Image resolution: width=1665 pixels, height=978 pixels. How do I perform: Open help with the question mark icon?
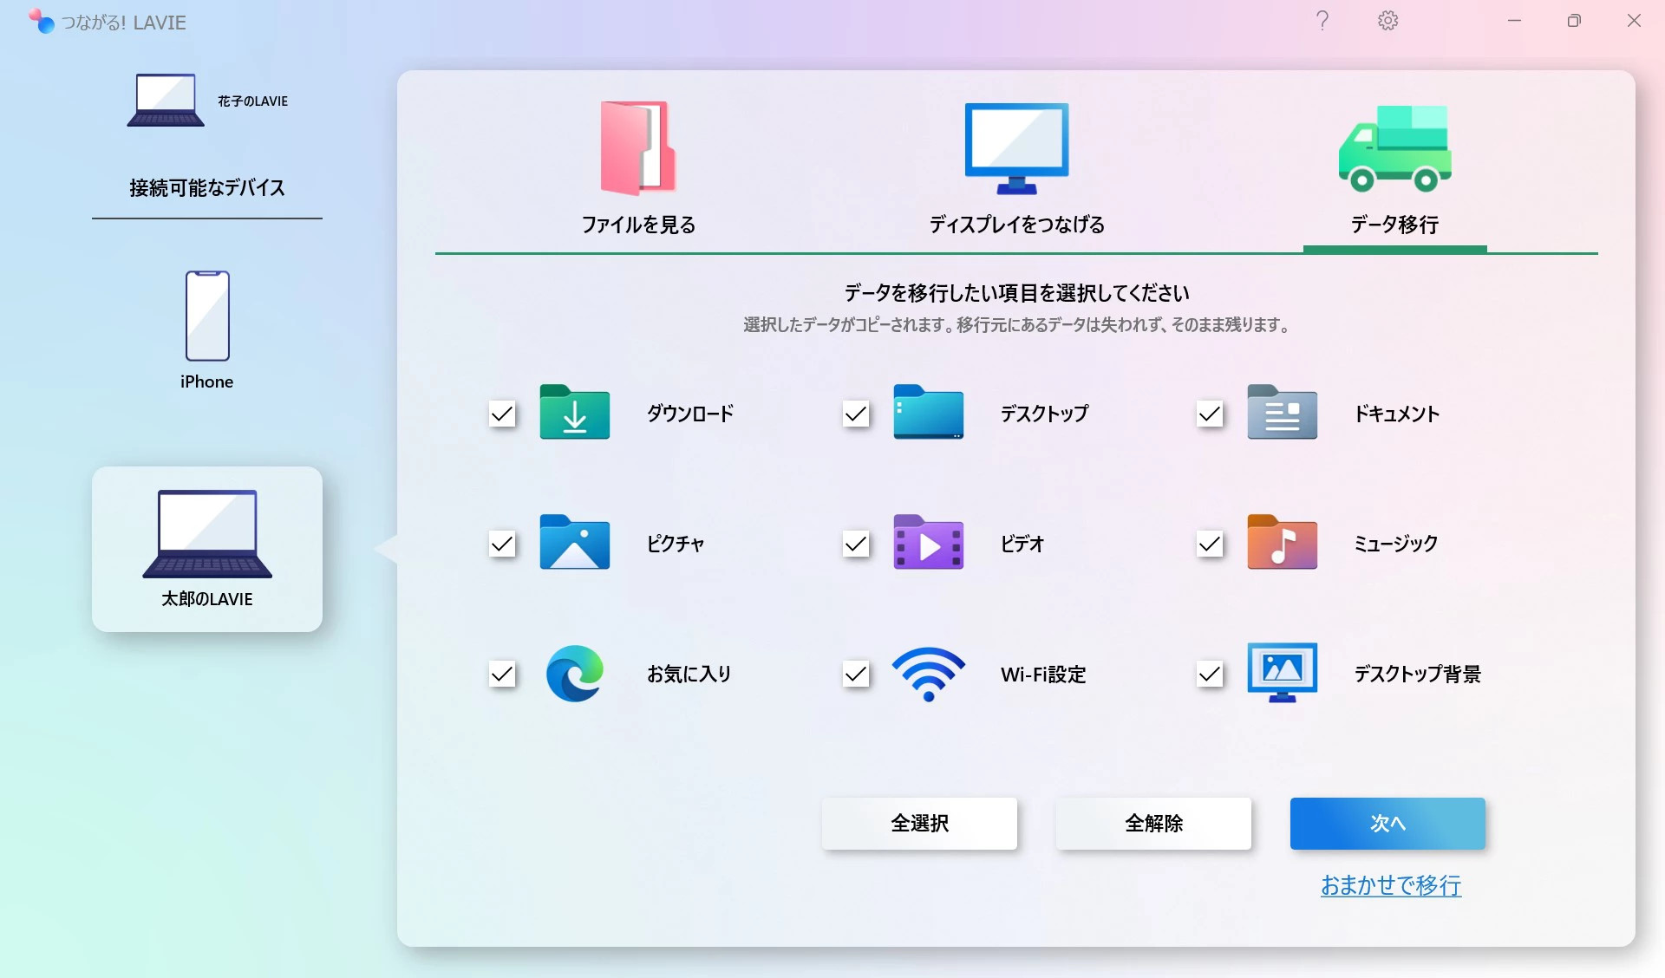tap(1322, 21)
